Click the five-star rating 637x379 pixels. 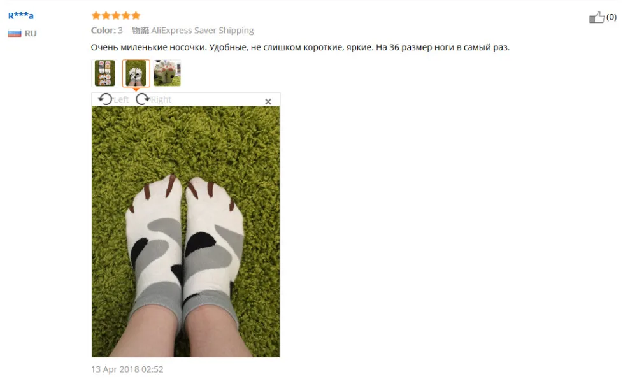(116, 16)
